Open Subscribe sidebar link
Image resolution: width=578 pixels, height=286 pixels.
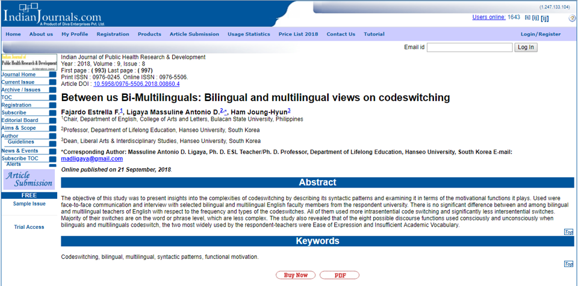tap(14, 112)
